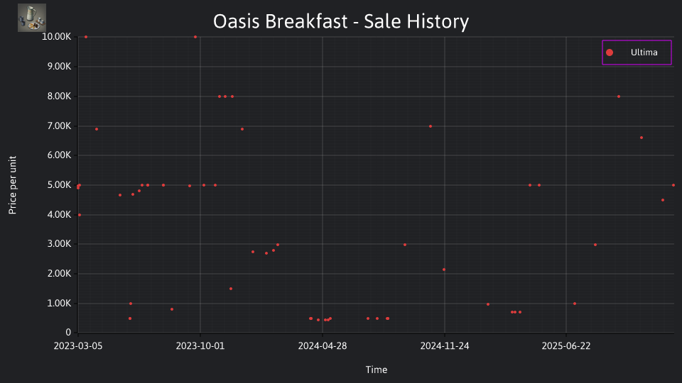Image resolution: width=682 pixels, height=383 pixels.
Task: Click the 6.60K data point at far right
Action: click(x=642, y=138)
